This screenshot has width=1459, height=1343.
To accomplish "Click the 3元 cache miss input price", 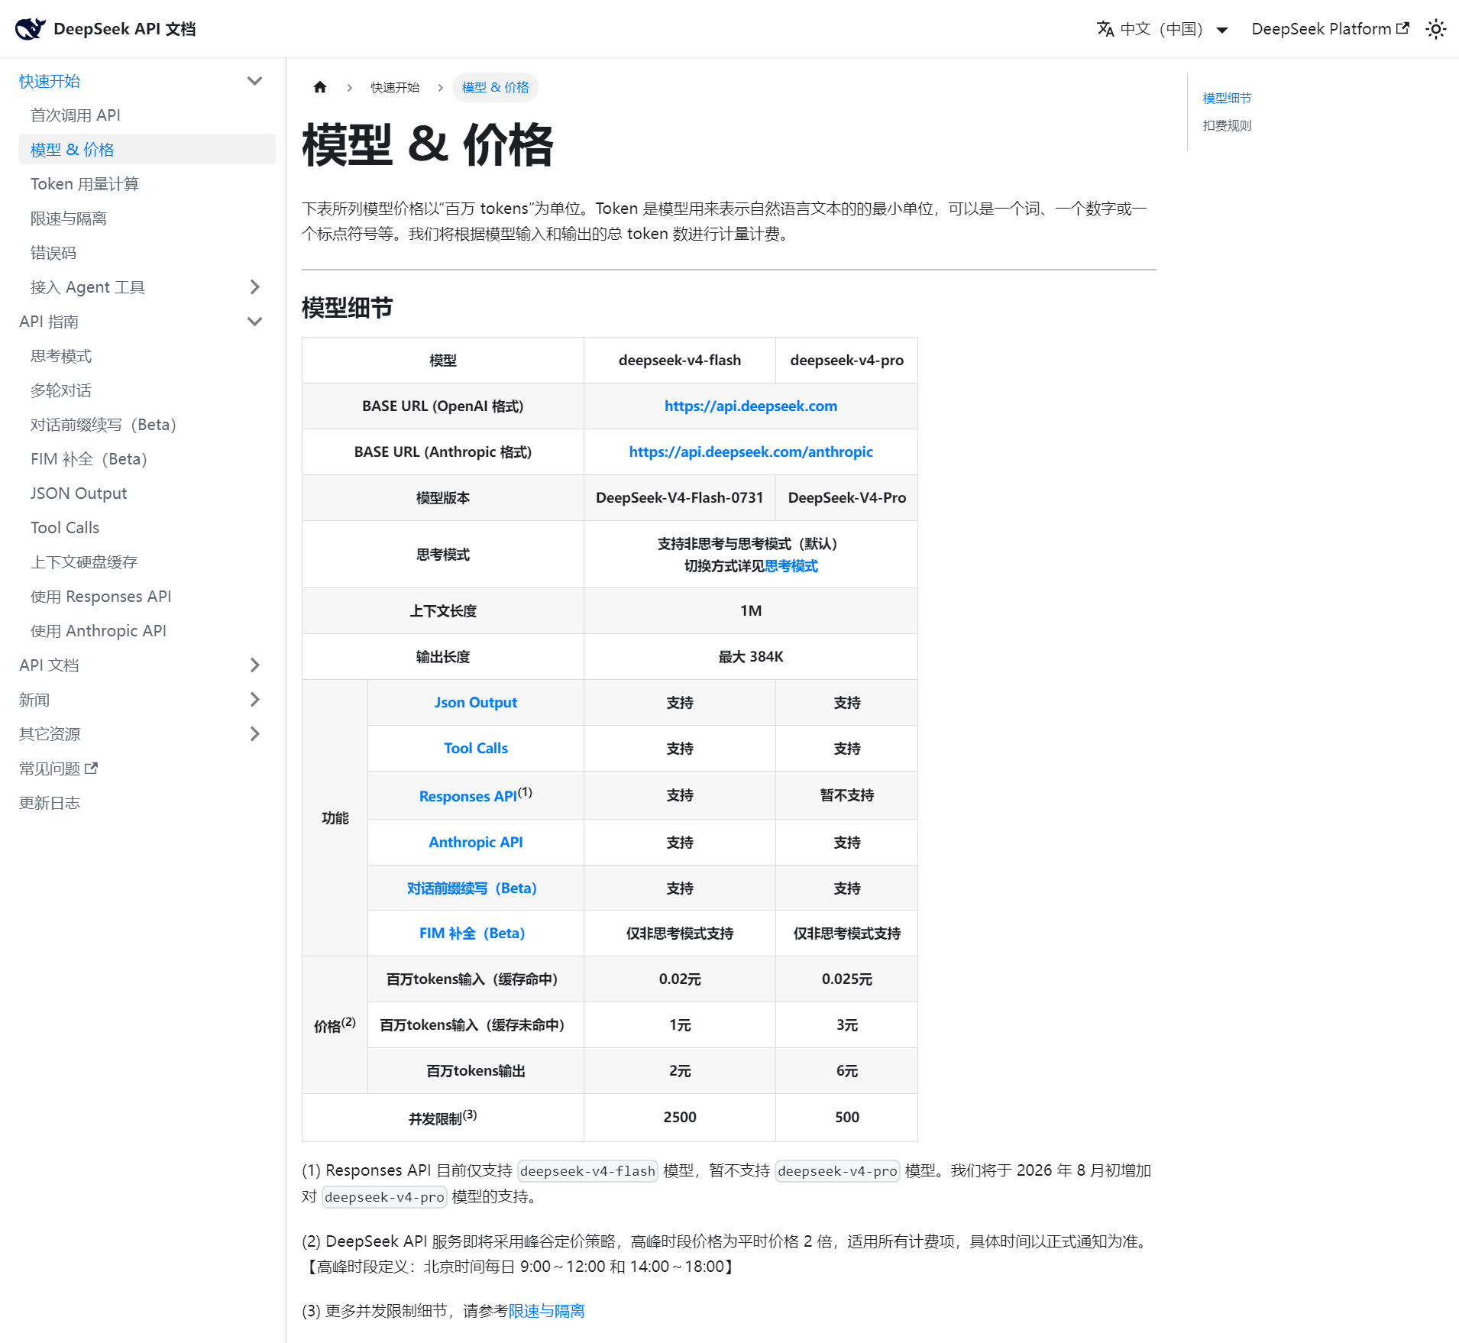I will click(x=847, y=1024).
